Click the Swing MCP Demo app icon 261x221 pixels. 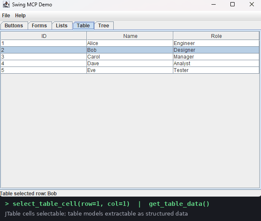click(6, 5)
